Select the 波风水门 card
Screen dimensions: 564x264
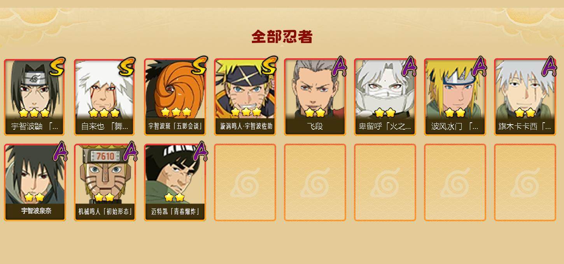[x=455, y=97]
